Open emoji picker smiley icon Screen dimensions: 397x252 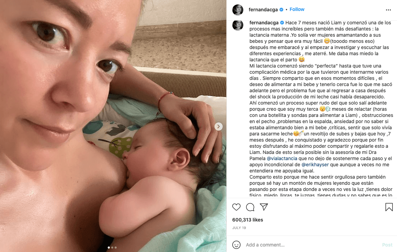pos(236,245)
